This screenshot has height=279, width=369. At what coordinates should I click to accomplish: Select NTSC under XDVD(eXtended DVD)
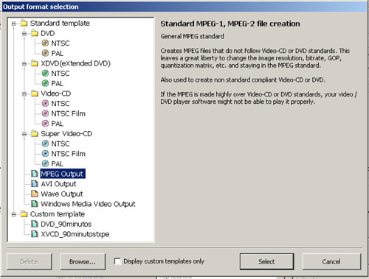pyautogui.click(x=61, y=74)
